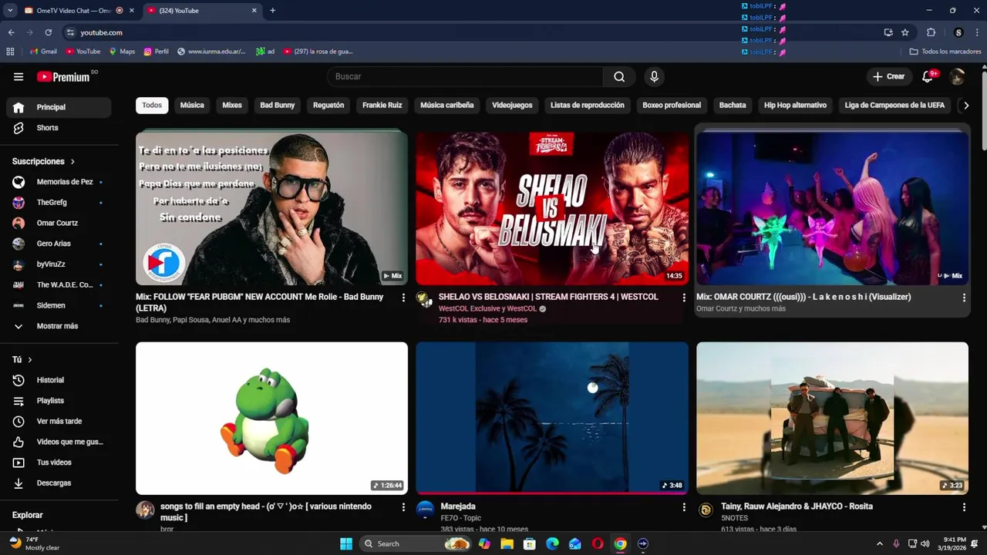
Task: Open the green Yoshi thumbnail video
Action: [x=271, y=418]
